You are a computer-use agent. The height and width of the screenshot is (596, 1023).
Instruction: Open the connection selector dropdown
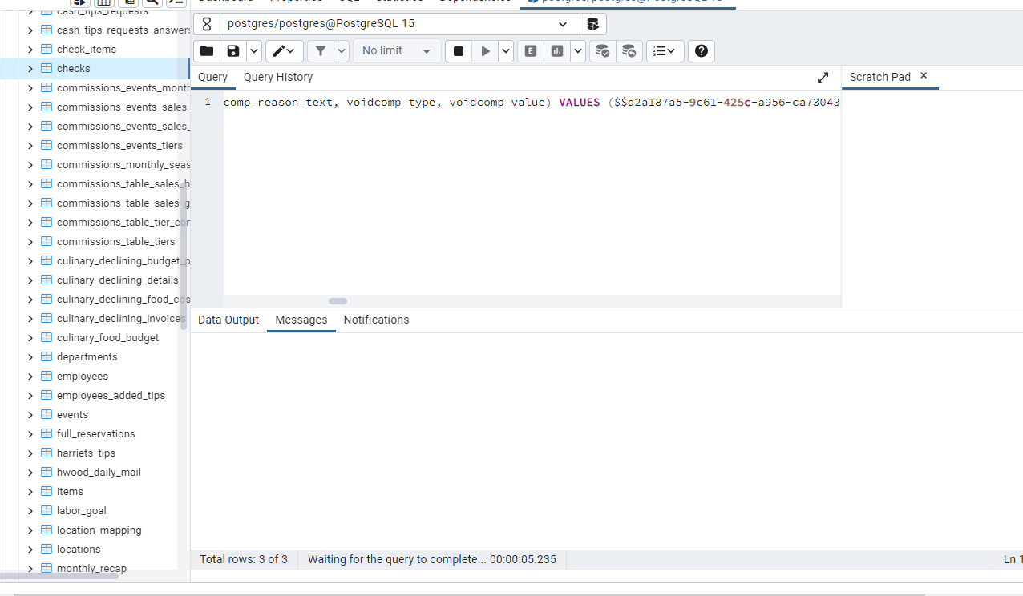562,24
